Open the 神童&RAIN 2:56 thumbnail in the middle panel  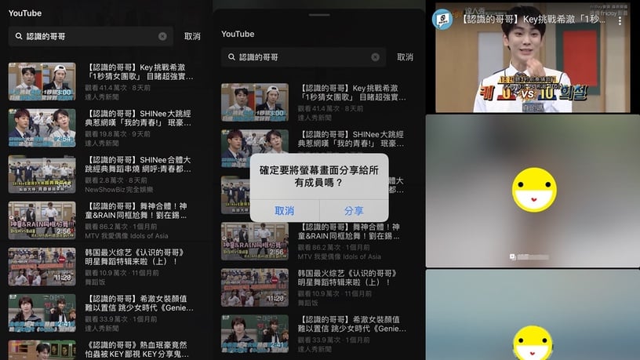click(x=255, y=242)
